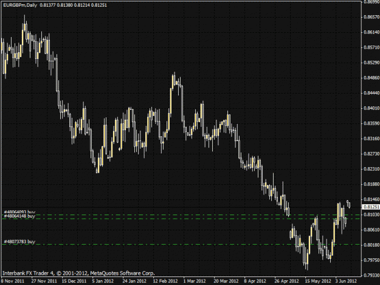380x285 pixels.
Task: Click the 5 Jan 2012 date label
Action: point(103,281)
